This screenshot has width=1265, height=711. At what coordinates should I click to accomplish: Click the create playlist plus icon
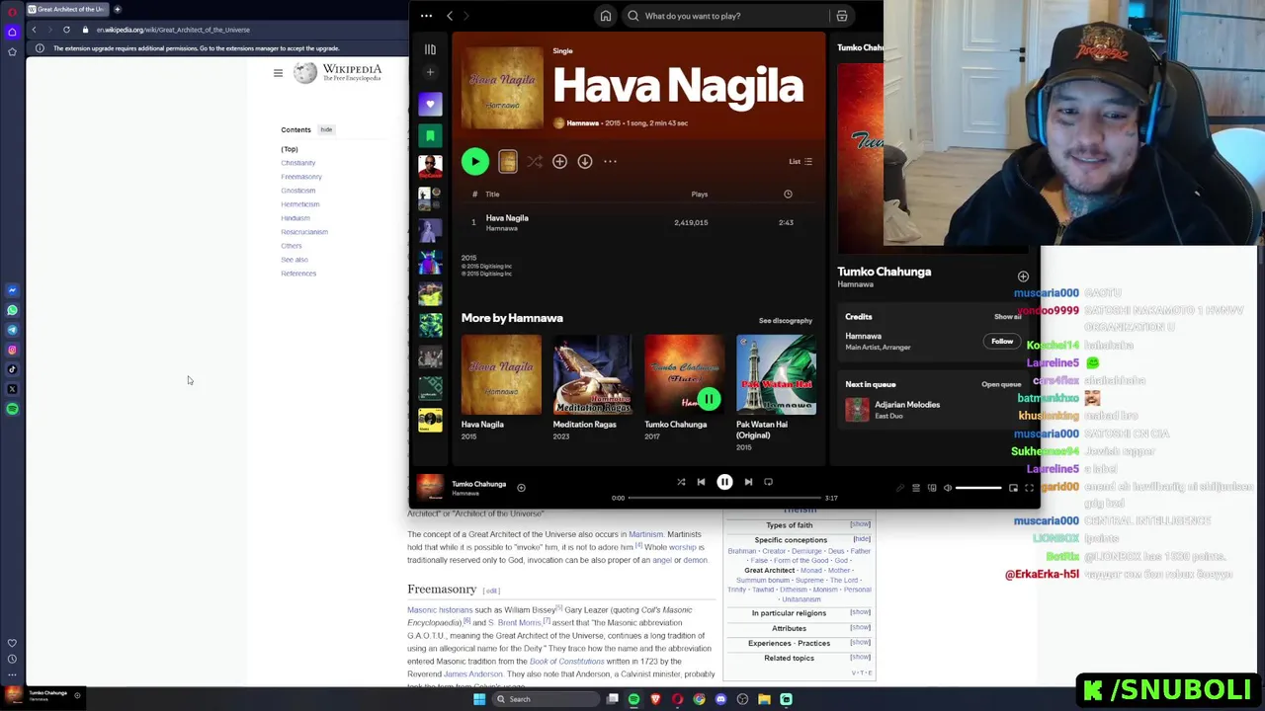[x=430, y=72]
